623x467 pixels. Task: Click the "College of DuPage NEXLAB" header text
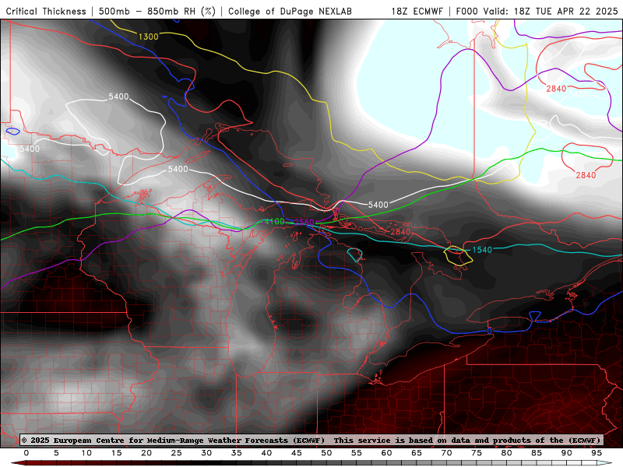(290, 12)
